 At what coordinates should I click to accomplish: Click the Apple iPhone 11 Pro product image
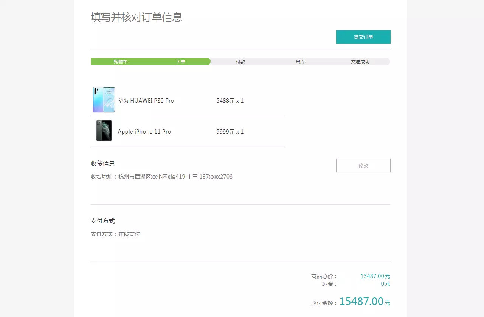pos(104,130)
